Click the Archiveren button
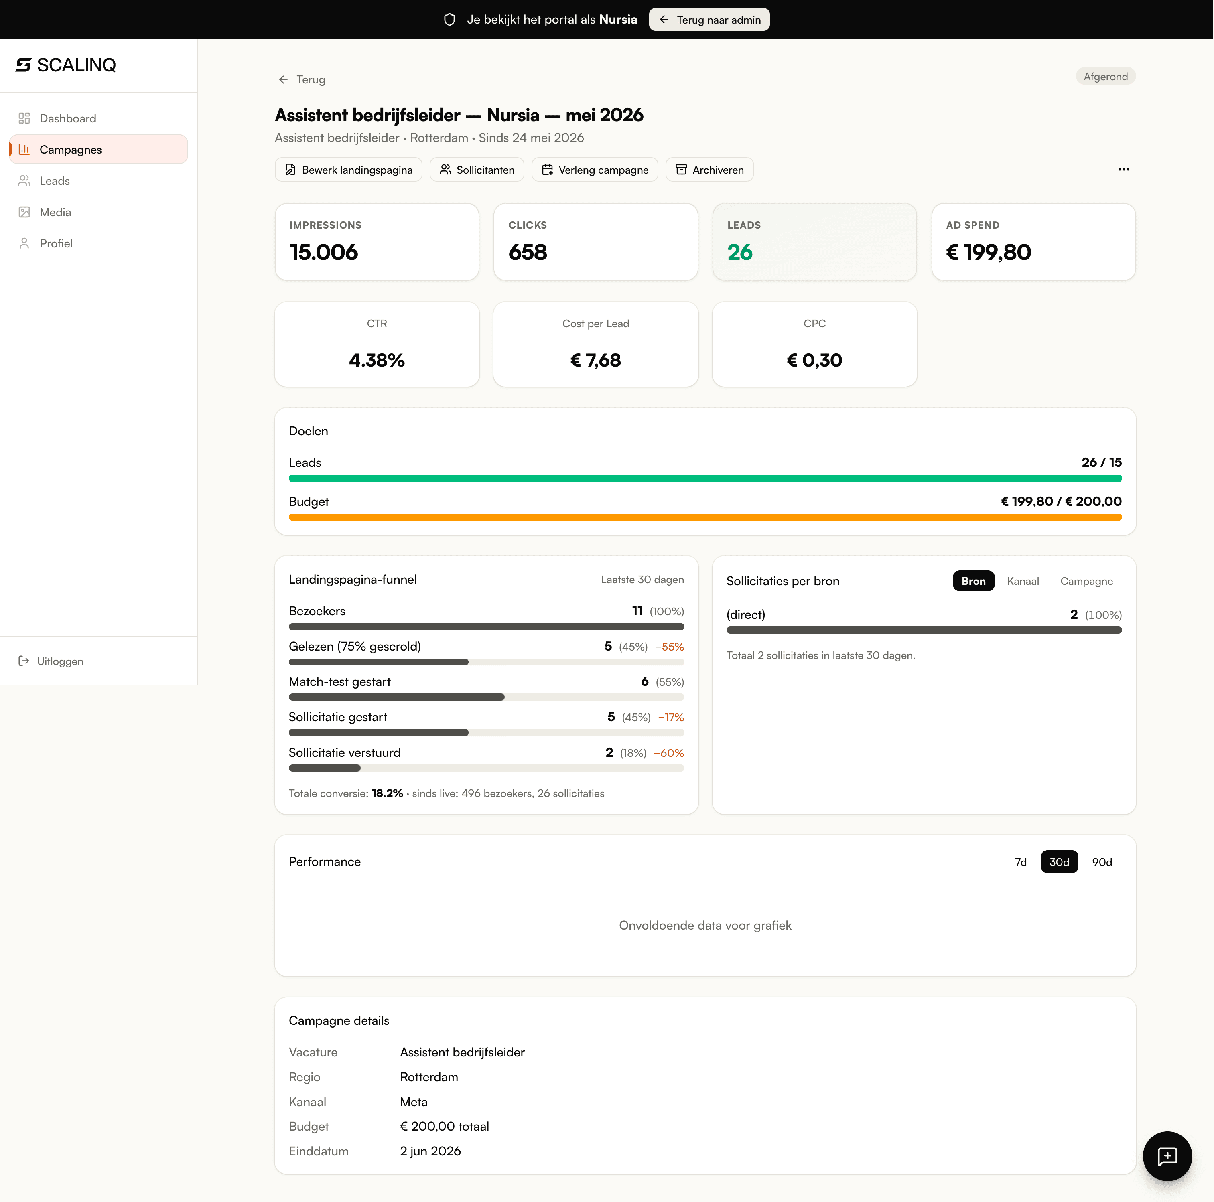Viewport: 1214px width, 1202px height. point(709,170)
